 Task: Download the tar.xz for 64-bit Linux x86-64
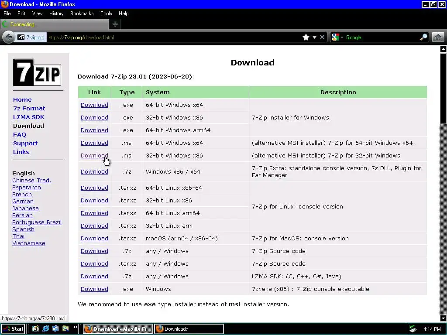coord(94,188)
